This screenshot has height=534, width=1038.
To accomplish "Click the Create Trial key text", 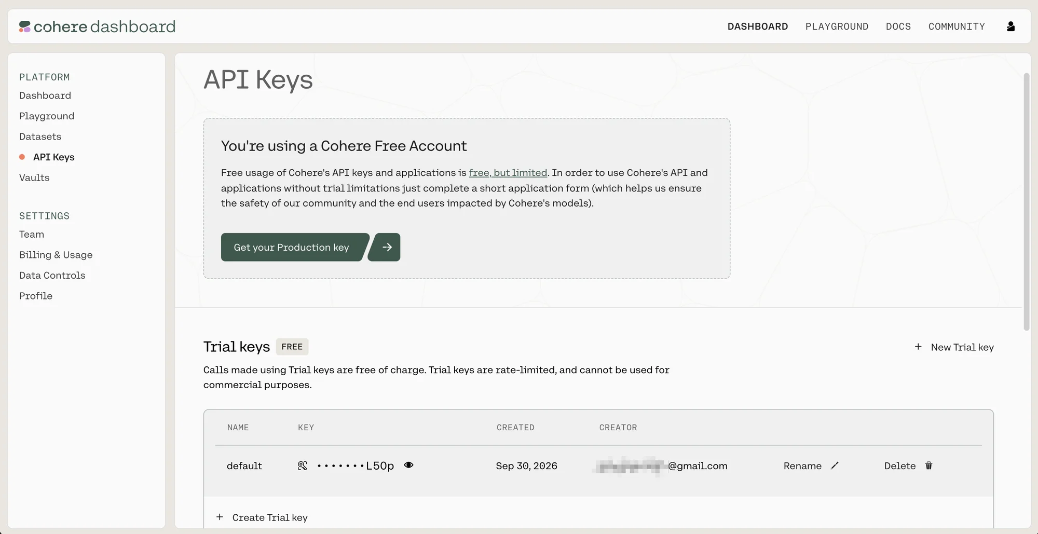I will pos(270,517).
